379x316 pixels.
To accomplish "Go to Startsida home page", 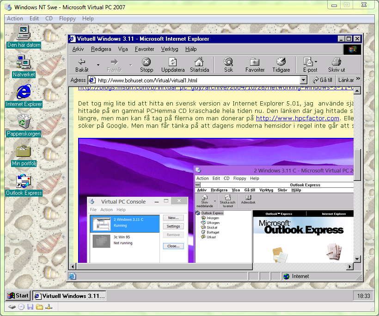I will pyautogui.click(x=199, y=65).
